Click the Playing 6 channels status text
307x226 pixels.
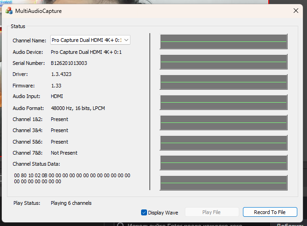coord(71,203)
